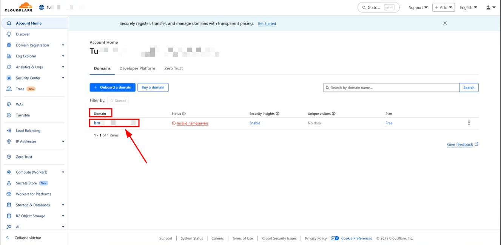501x245 pixels.
Task: Click the Status info icon
Action: click(184, 114)
